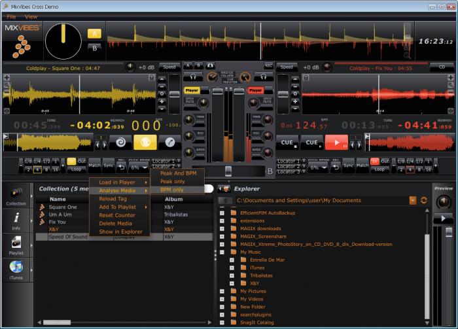This screenshot has width=458, height=329.
Task: Click deck B pitch bend minus button
Action: click(295, 86)
